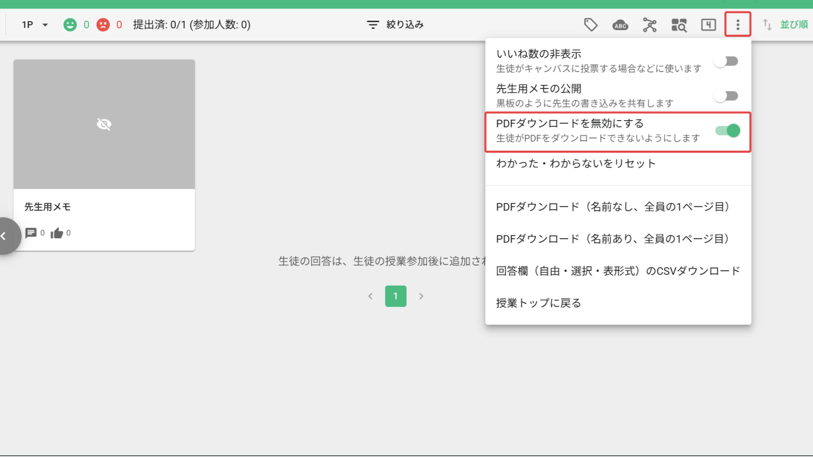The width and height of the screenshot is (813, 457).
Task: Select わかった・わからないをリセット menu item
Action: pyautogui.click(x=576, y=164)
